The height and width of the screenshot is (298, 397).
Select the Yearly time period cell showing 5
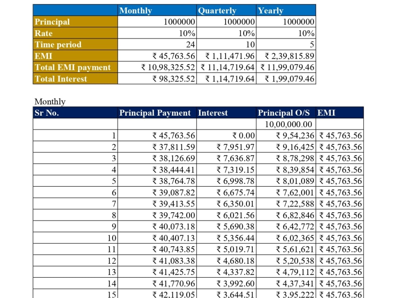286,45
